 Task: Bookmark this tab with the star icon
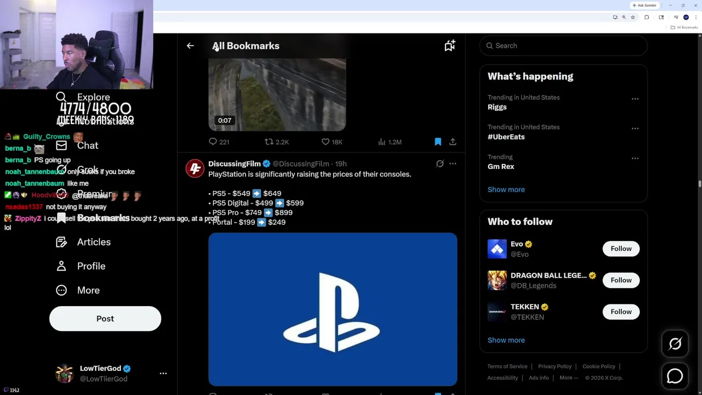click(x=633, y=17)
